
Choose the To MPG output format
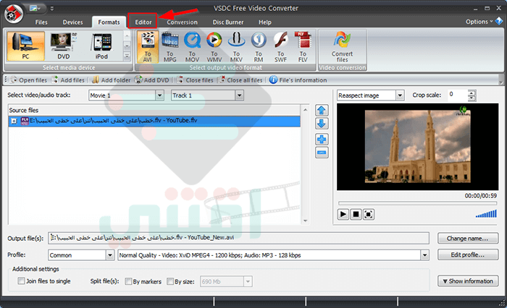tap(169, 47)
